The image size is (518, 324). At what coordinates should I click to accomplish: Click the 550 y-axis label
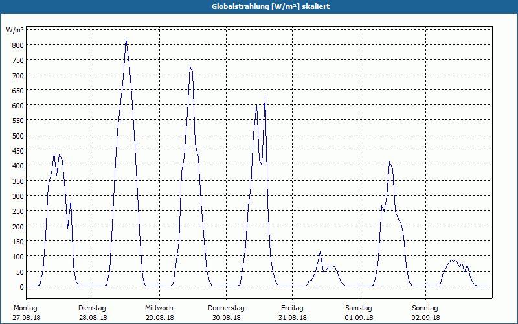(18, 121)
